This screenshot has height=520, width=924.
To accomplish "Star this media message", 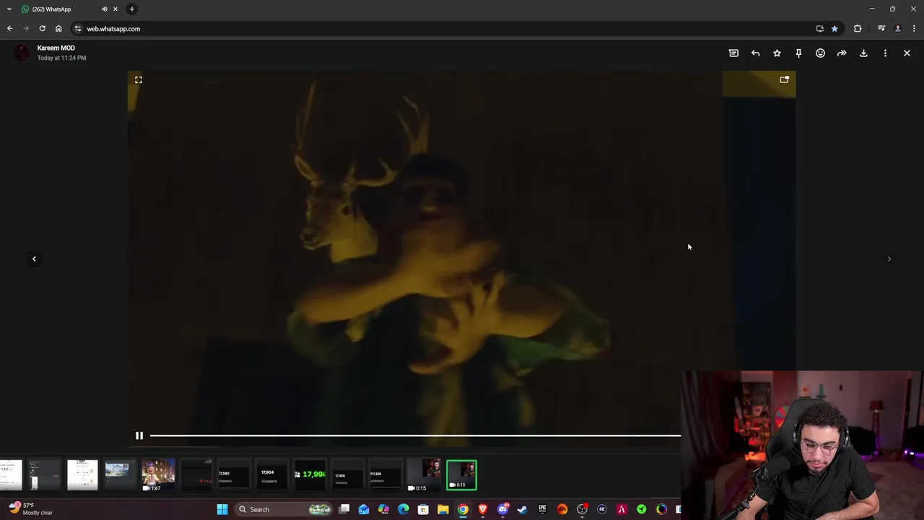I will tap(777, 53).
